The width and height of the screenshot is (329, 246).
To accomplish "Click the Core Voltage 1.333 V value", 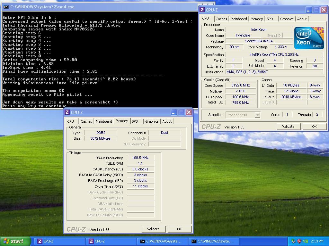I will 281,47.
